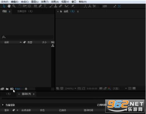Screen dimensions: 146x114
Task: Select the Rectangle shape tool
Action: (x=35, y=6)
